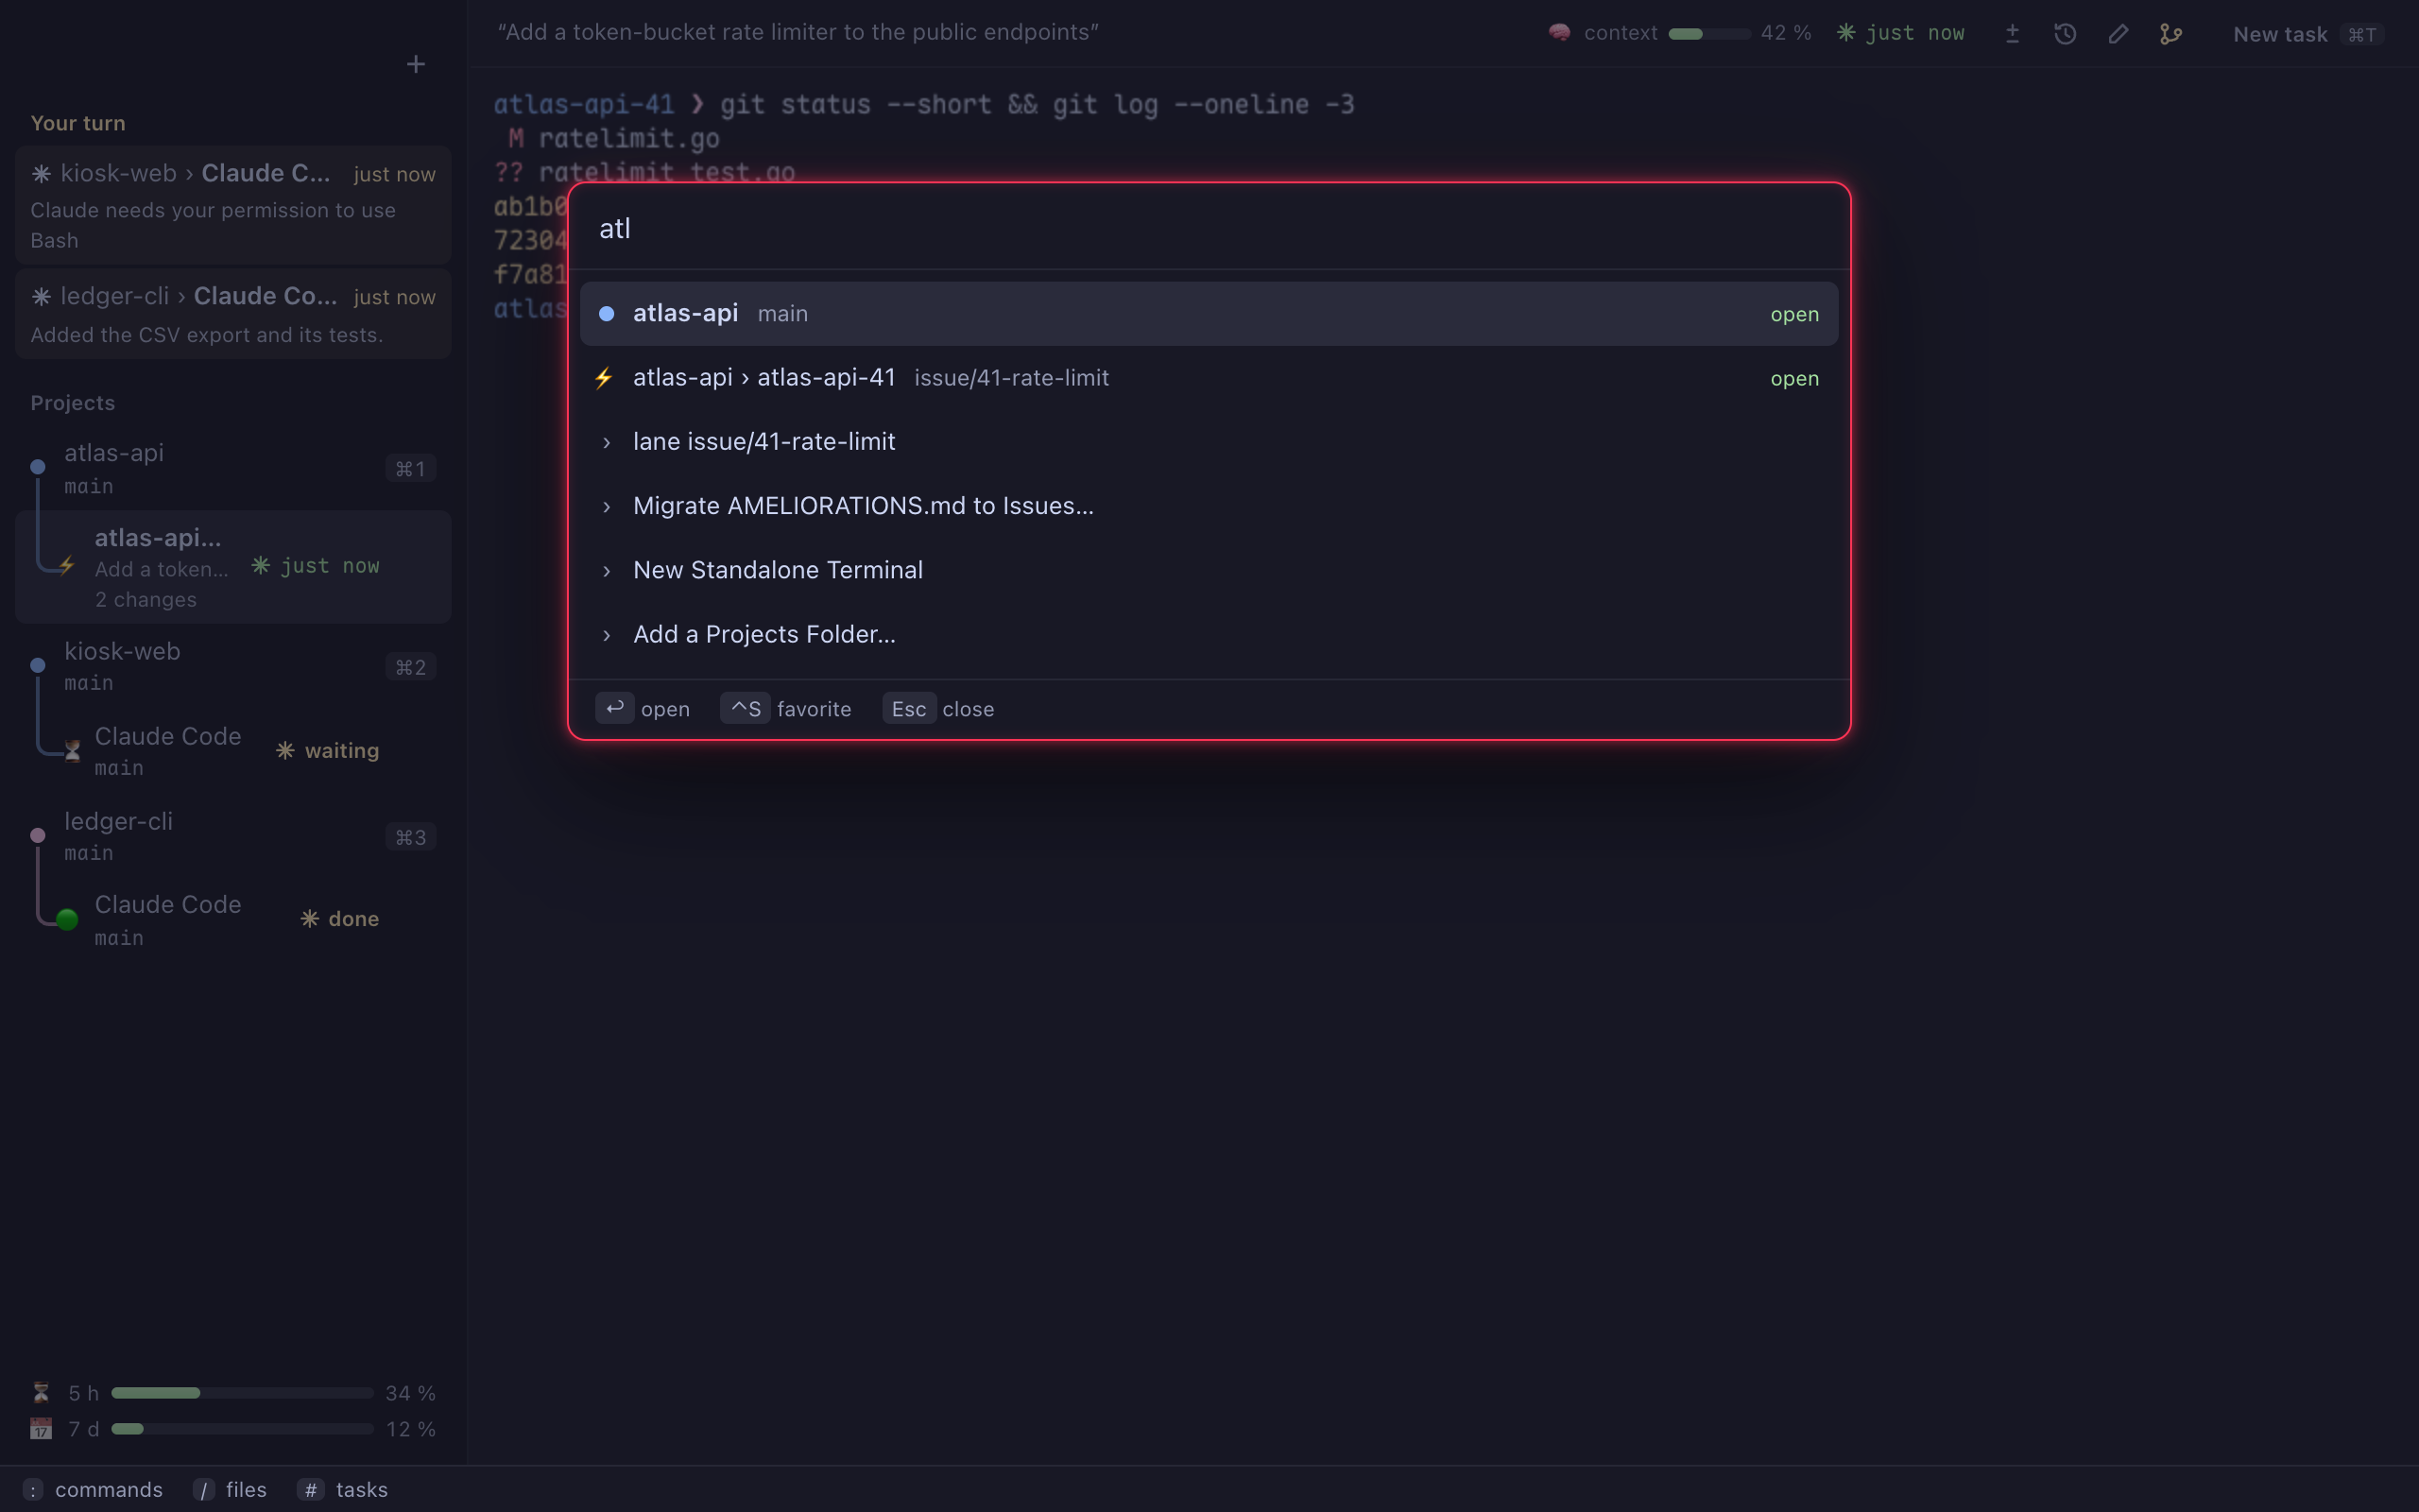2419x1512 pixels.
Task: Click the green done dot under ledger-cli
Action: point(67,919)
